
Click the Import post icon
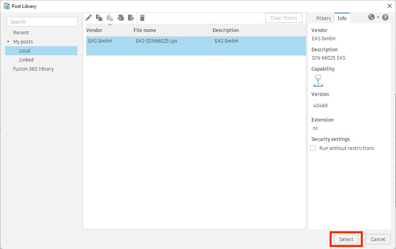(121, 18)
